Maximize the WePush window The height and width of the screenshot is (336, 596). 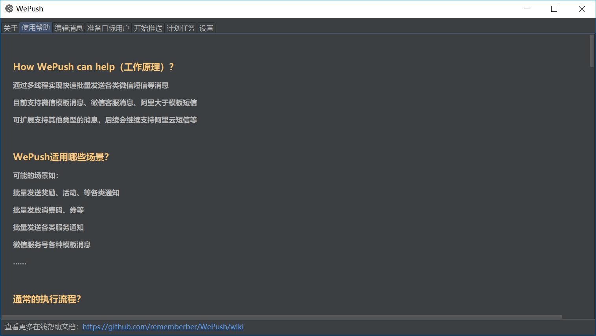click(x=554, y=9)
